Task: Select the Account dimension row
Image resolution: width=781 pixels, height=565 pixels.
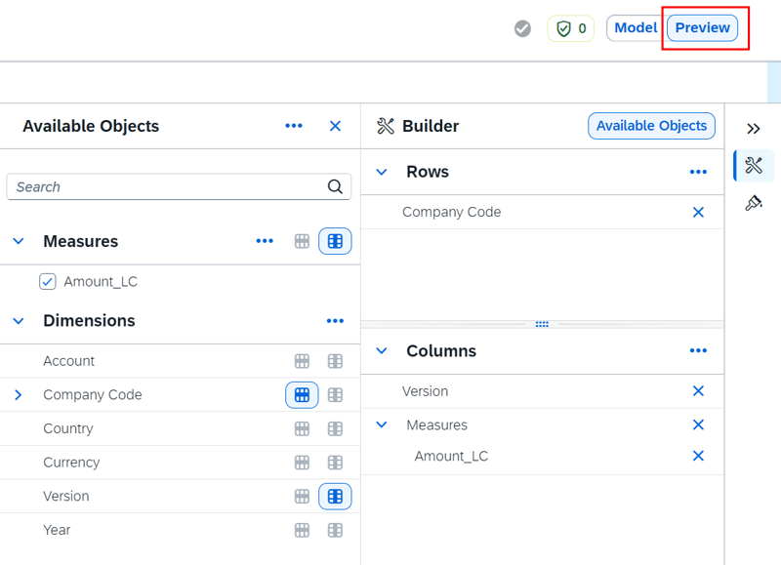Action: [180, 361]
